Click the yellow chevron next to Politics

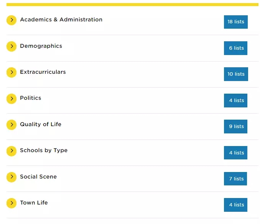pos(11,99)
